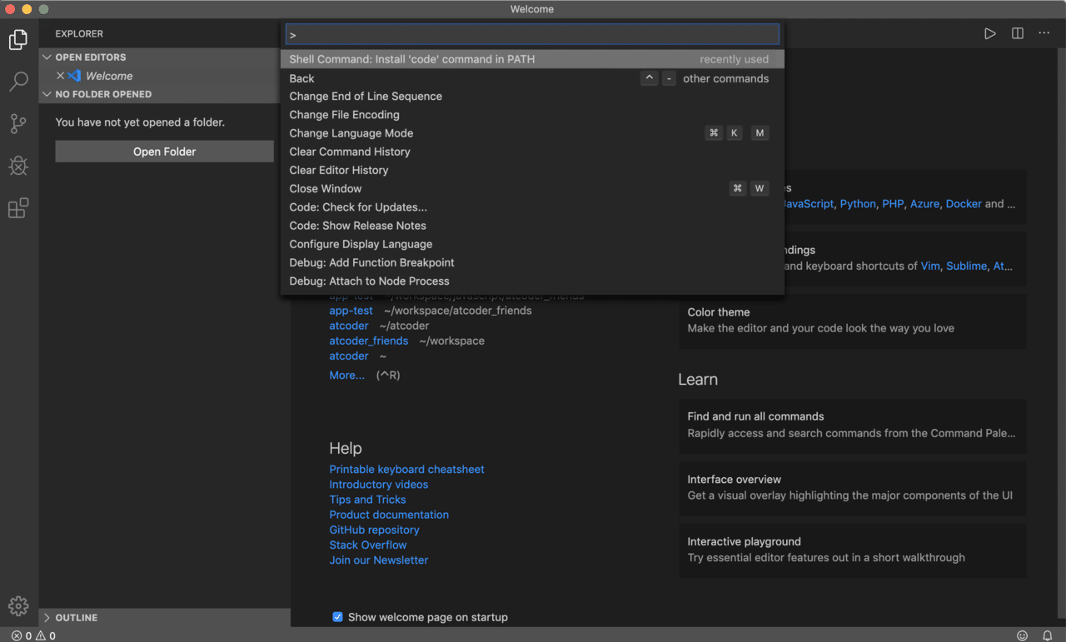This screenshot has height=642, width=1066.
Task: Select Change Language Mode command
Action: (x=351, y=133)
